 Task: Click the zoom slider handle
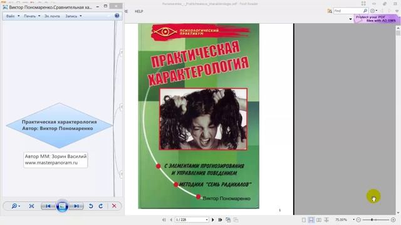tap(372, 219)
